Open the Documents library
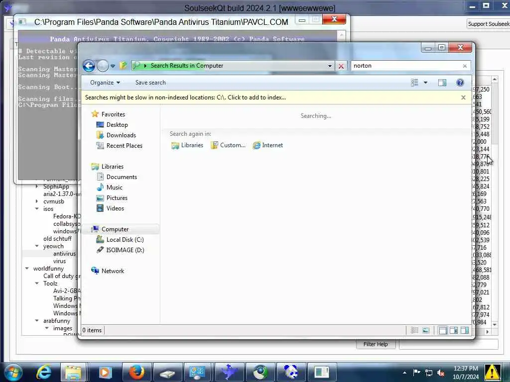The width and height of the screenshot is (510, 382). coord(122,177)
